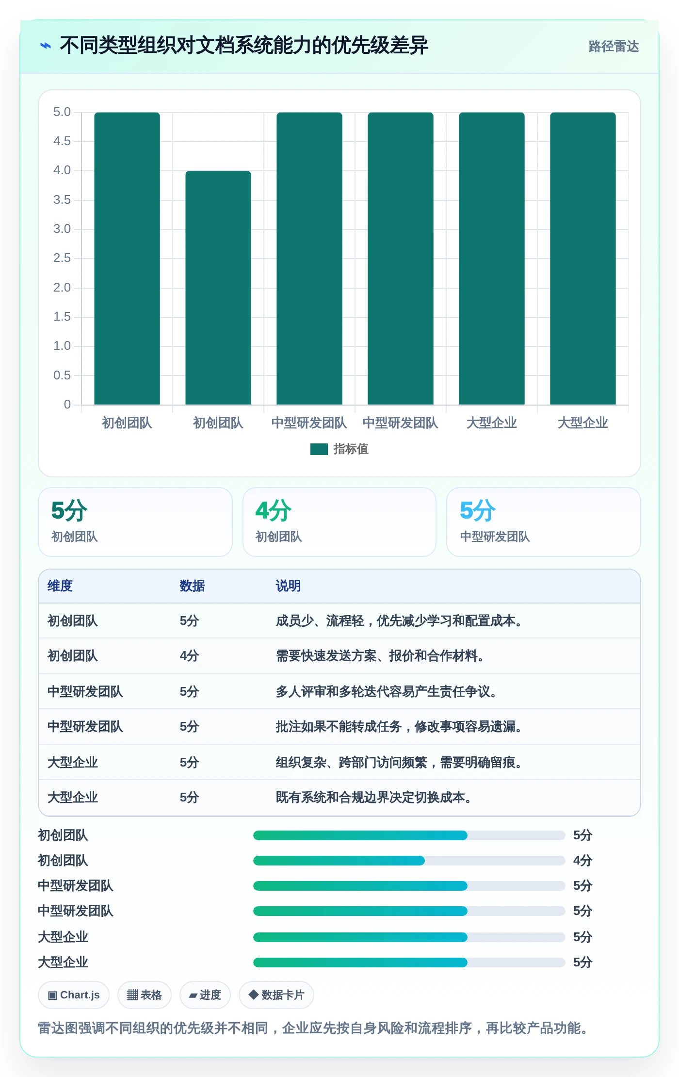Click the 初创团队 axis label under the 4.0 bar

tap(218, 423)
